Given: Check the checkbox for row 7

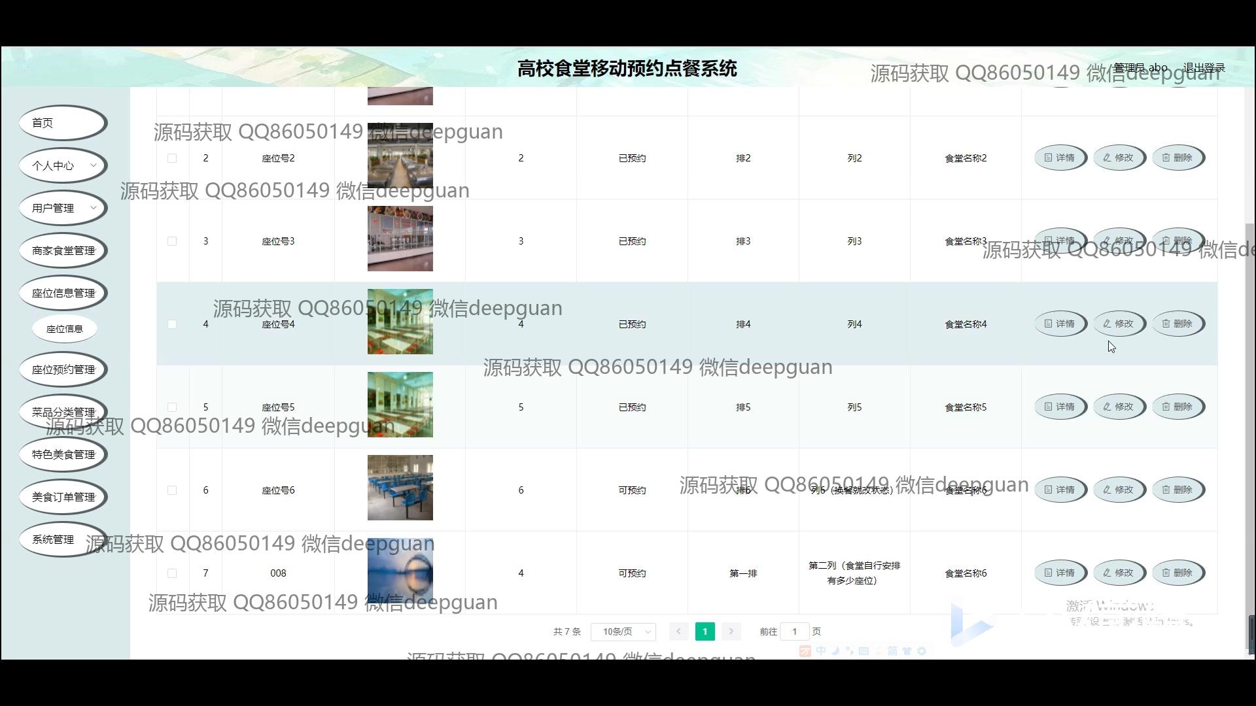Looking at the screenshot, I should [x=172, y=573].
